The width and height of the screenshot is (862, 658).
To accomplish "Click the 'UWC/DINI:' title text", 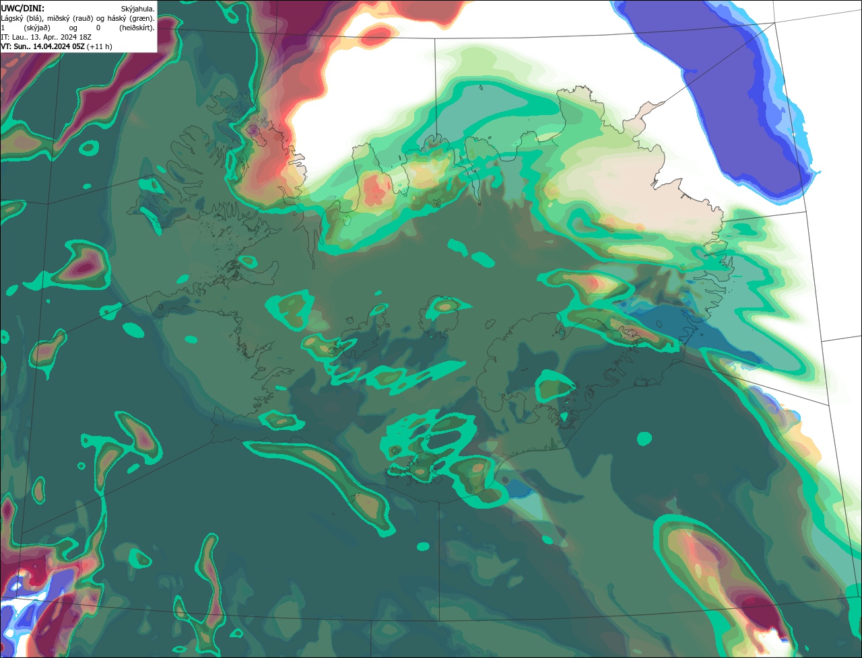I will [x=23, y=9].
